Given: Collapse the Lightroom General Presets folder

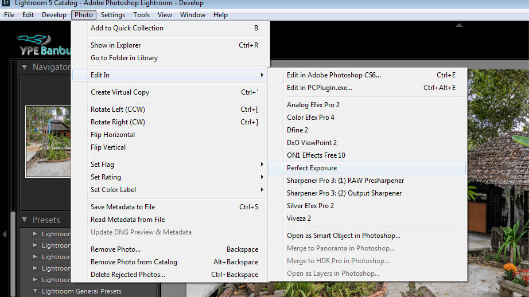Looking at the screenshot, I should (36, 291).
